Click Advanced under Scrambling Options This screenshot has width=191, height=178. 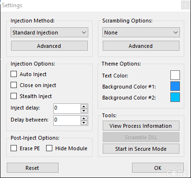[x=141, y=46]
